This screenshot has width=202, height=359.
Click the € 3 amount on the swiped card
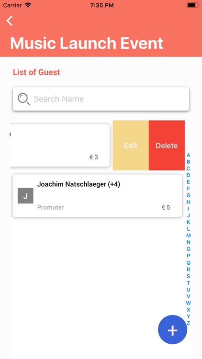tap(94, 157)
